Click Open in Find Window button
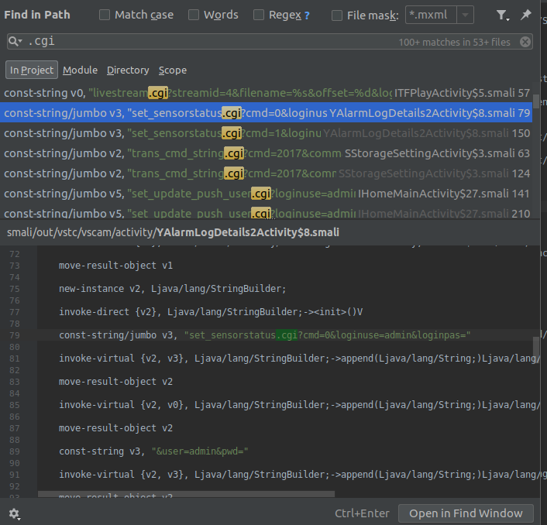Screen dimensions: 547x525 click(x=466, y=513)
